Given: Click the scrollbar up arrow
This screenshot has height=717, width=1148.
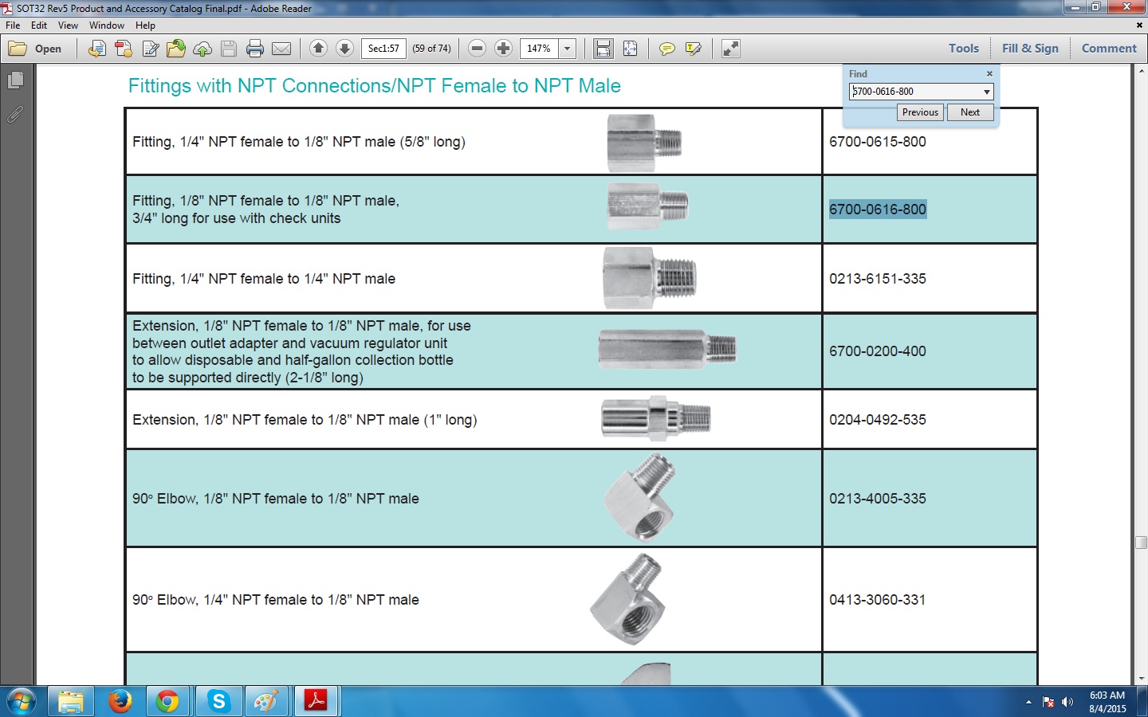Looking at the screenshot, I should 1141,70.
